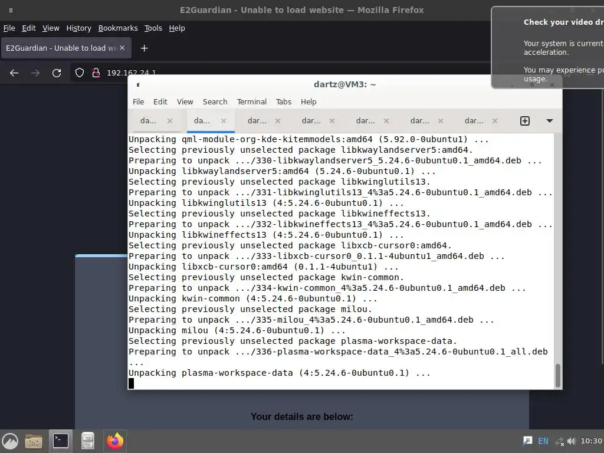Switch to the first terminal tab
The image size is (604, 453).
pos(148,121)
